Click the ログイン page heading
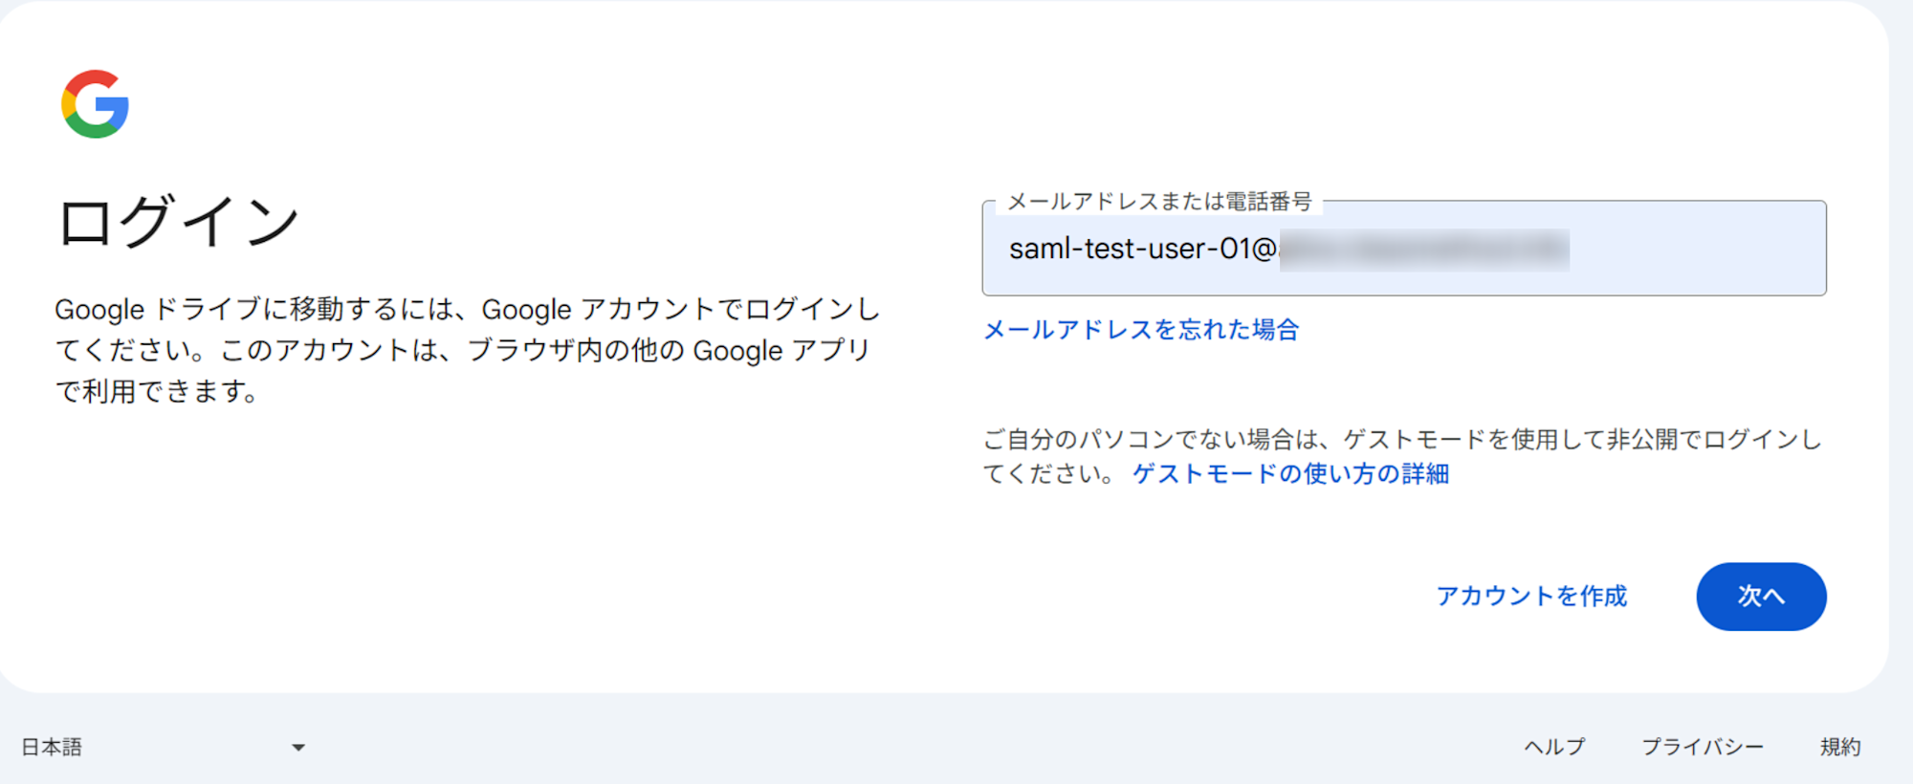Screen dimensions: 1913x784 177,220
